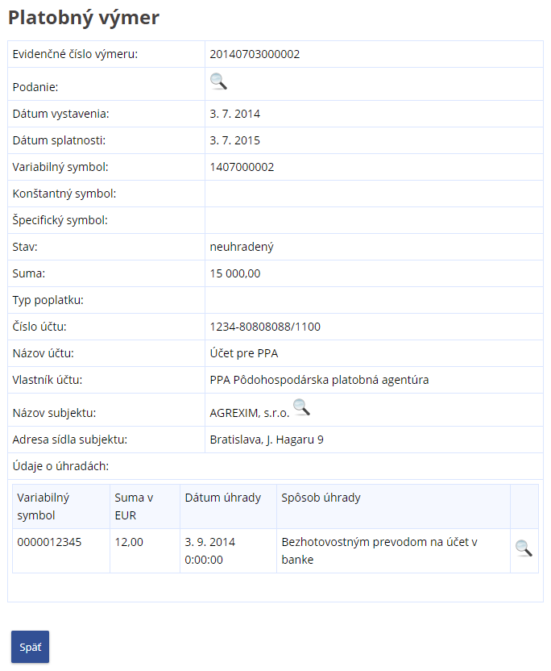Click owner PPA Pôdohospodárska platobná agentúra

[319, 380]
